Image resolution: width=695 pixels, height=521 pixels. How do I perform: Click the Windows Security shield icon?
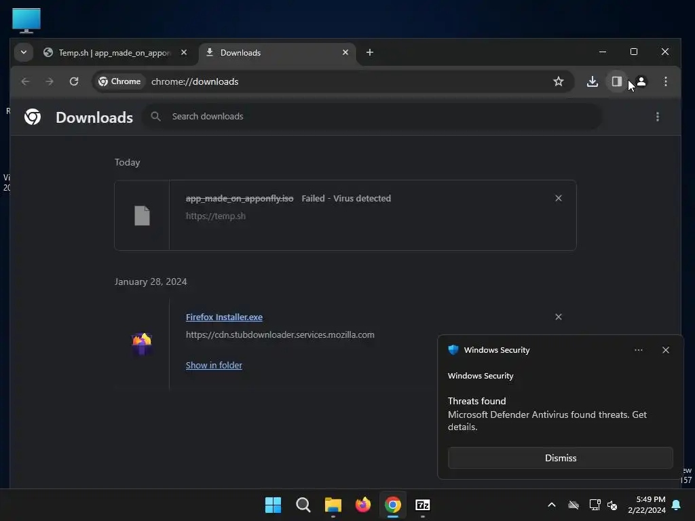point(453,350)
